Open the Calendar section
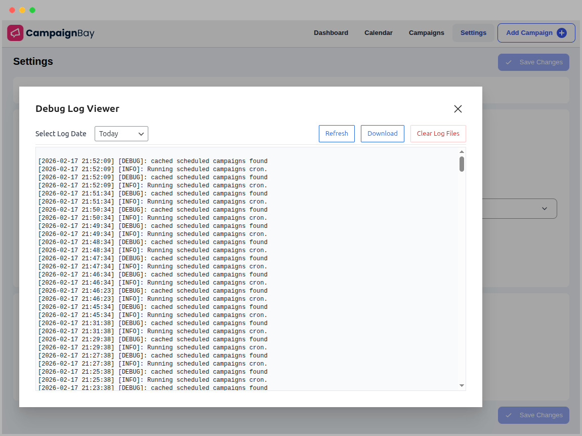582x436 pixels. [x=378, y=32]
